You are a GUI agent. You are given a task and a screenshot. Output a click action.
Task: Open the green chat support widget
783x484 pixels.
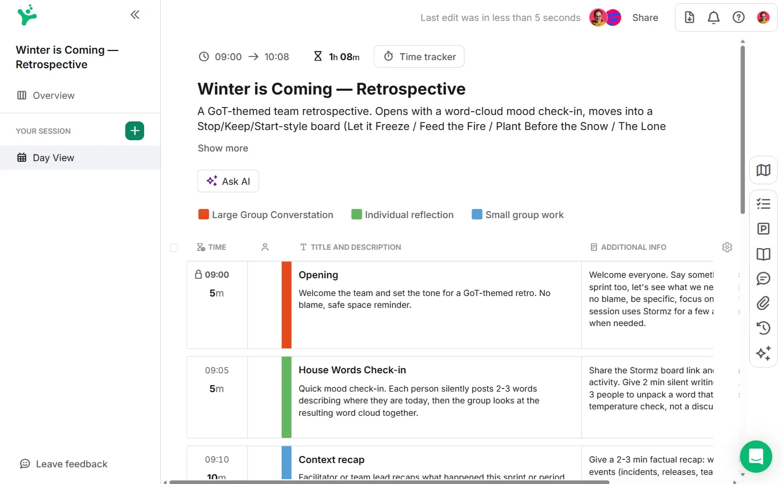pyautogui.click(x=756, y=457)
